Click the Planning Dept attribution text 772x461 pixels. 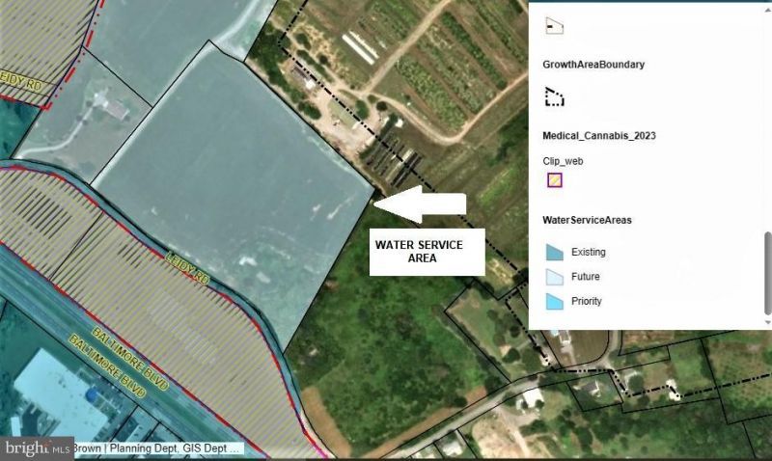[x=159, y=448]
